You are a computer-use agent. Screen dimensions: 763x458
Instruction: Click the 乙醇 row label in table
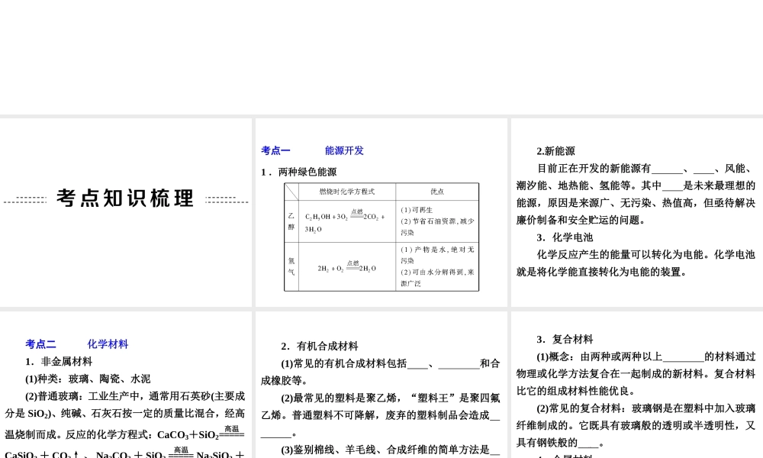click(291, 221)
